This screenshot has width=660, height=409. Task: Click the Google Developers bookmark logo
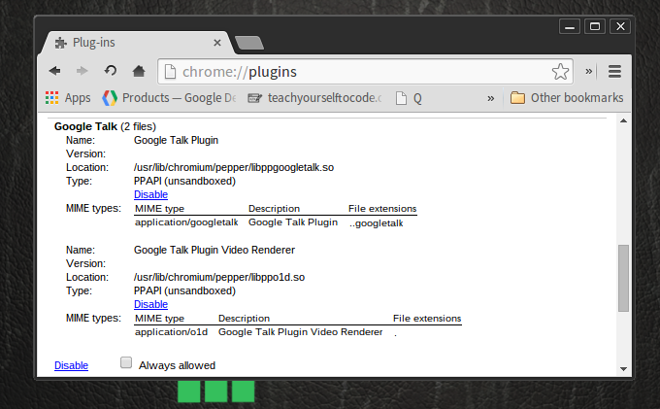point(110,98)
